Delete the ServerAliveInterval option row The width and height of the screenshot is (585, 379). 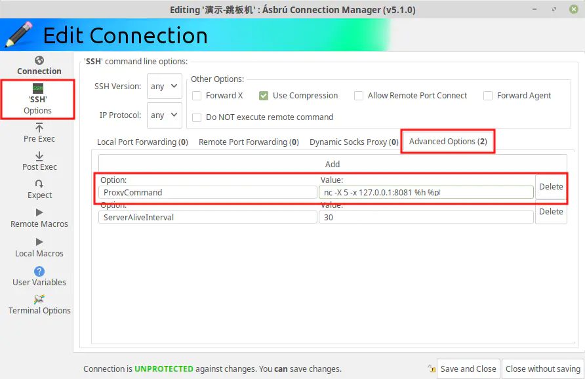coord(551,212)
